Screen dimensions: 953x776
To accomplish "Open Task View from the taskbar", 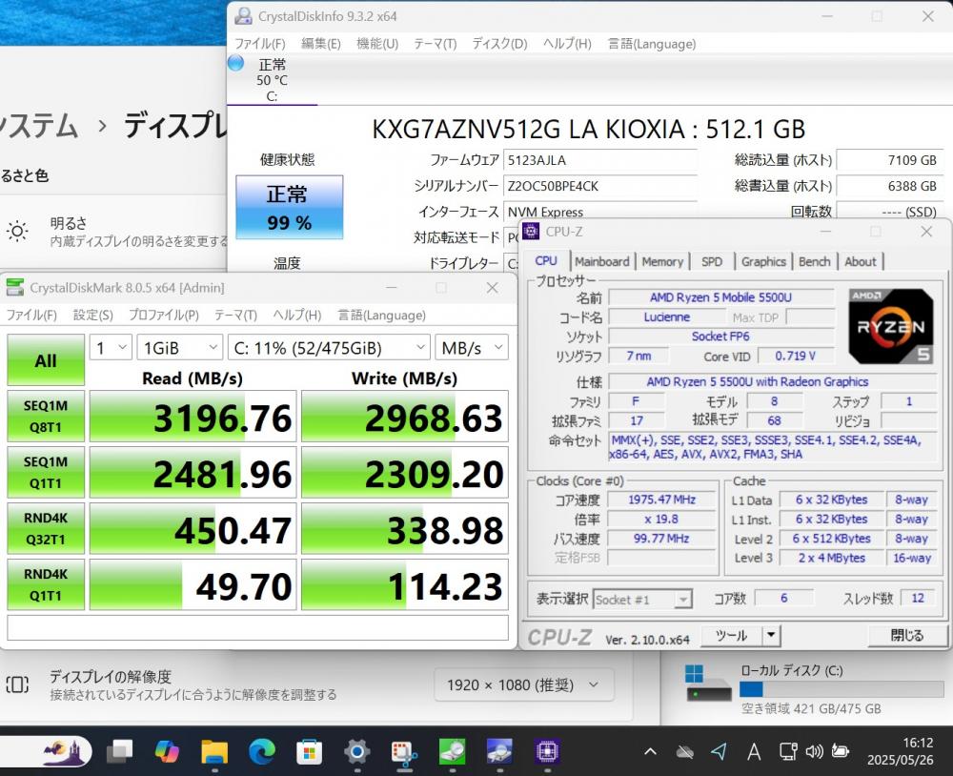I will tap(120, 752).
